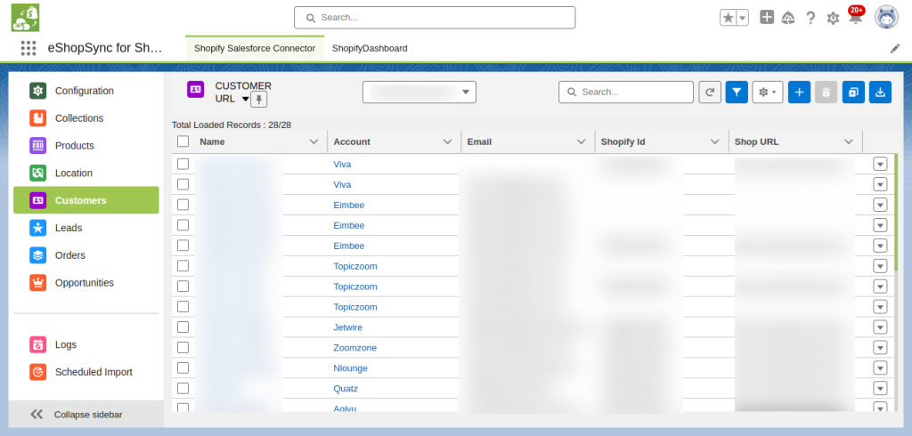Click the download export button

pyautogui.click(x=880, y=92)
